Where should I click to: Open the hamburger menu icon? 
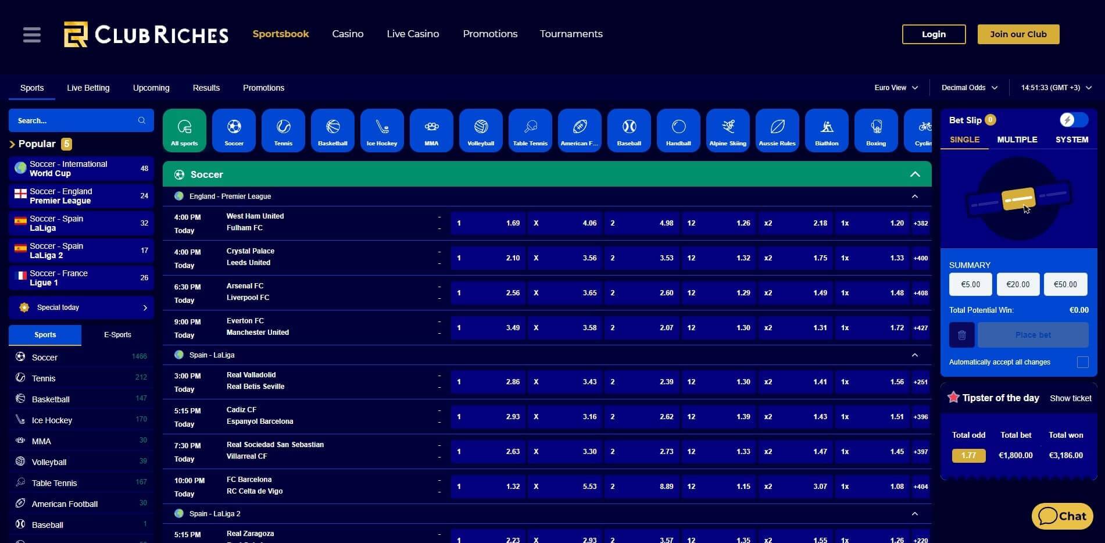click(32, 35)
